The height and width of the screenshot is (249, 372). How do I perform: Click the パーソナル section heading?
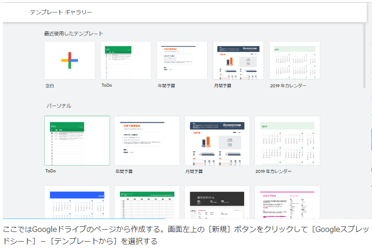pyautogui.click(x=59, y=106)
